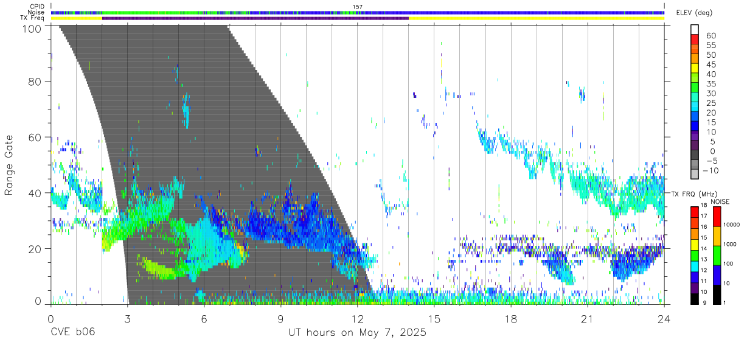The height and width of the screenshot is (345, 747).
Task: Click the 1 label on the NOISE scale
Action: [x=725, y=302]
